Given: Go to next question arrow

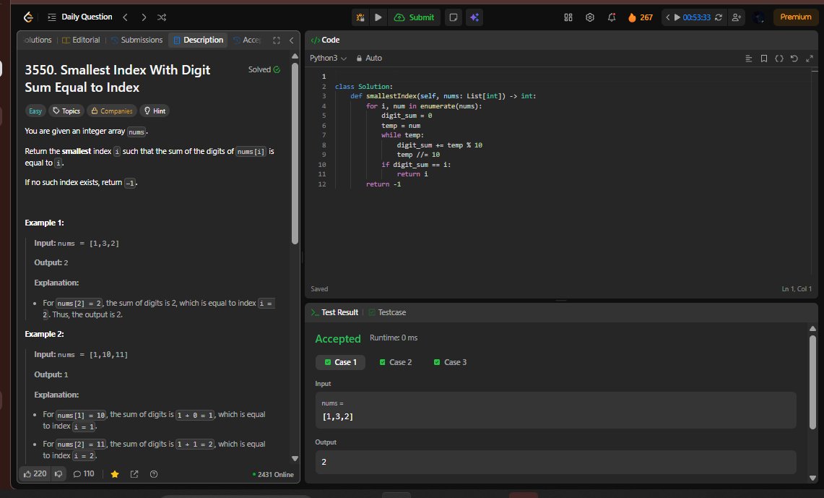Looking at the screenshot, I should [144, 17].
